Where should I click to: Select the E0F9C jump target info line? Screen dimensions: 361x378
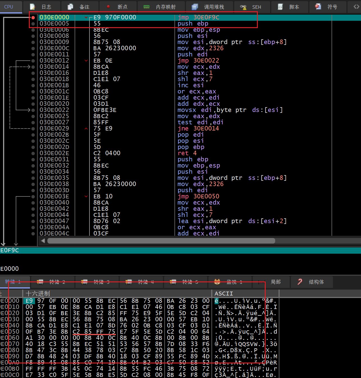[x=10, y=250]
